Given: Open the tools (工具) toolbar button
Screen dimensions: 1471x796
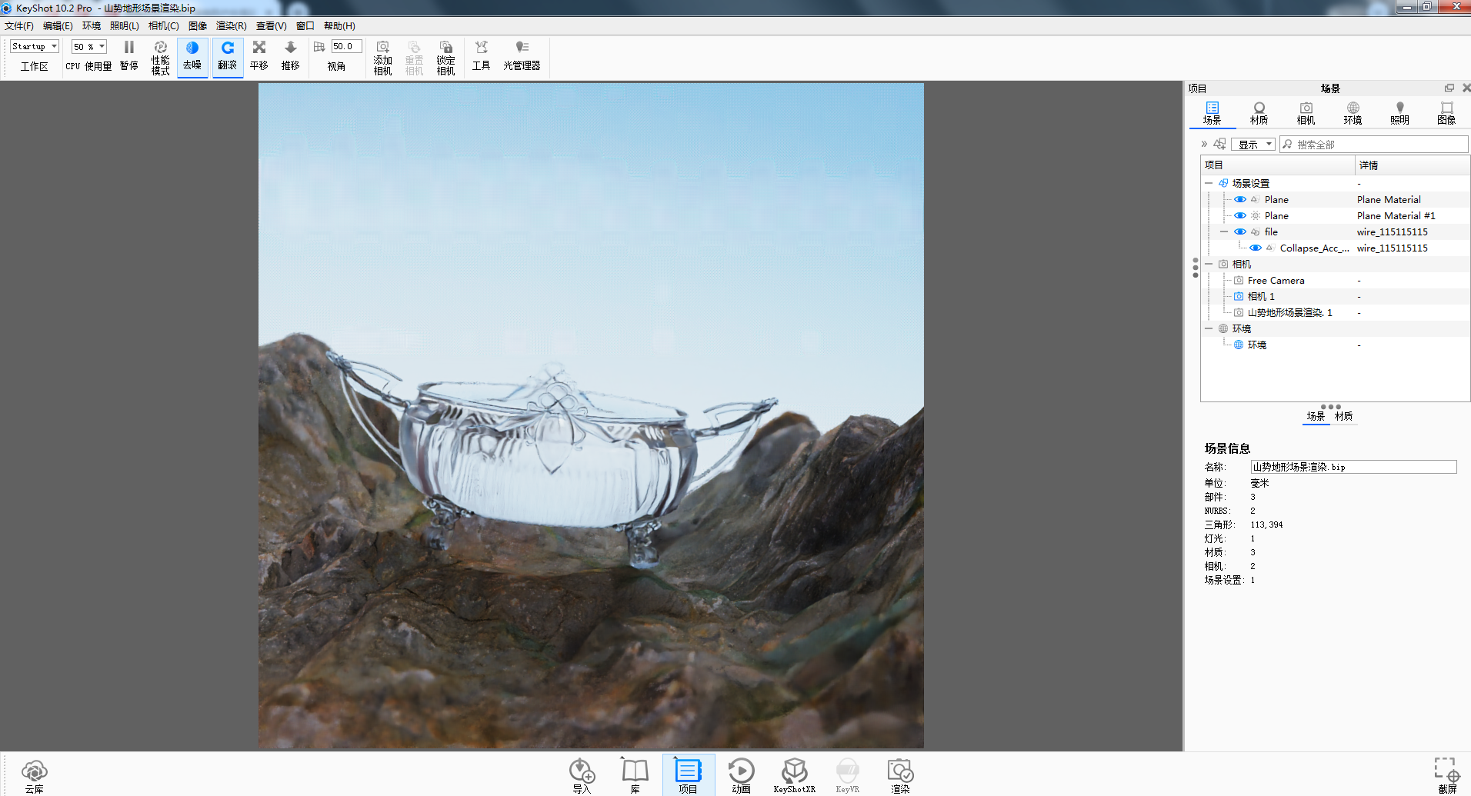Looking at the screenshot, I should click(481, 56).
